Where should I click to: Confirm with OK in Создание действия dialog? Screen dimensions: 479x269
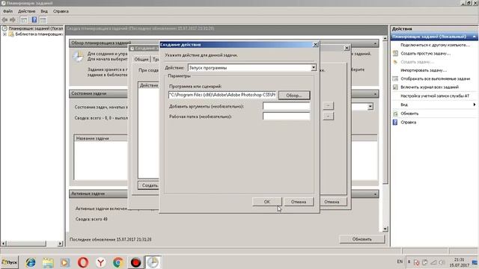(266, 202)
